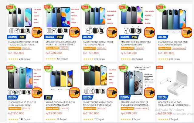This screenshot has width=194, height=123.
Task: Click the Rp6.499.000 price of Xiaomi 12T
Action: (129, 113)
